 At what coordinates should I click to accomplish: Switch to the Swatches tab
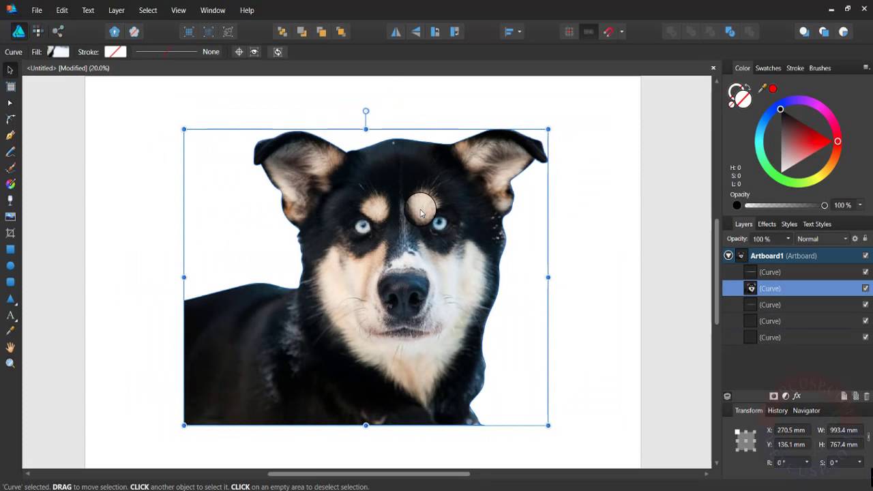[x=768, y=68]
